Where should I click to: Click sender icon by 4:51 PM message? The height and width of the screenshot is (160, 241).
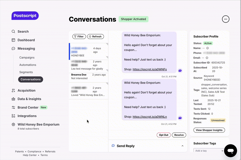tap(180, 71)
